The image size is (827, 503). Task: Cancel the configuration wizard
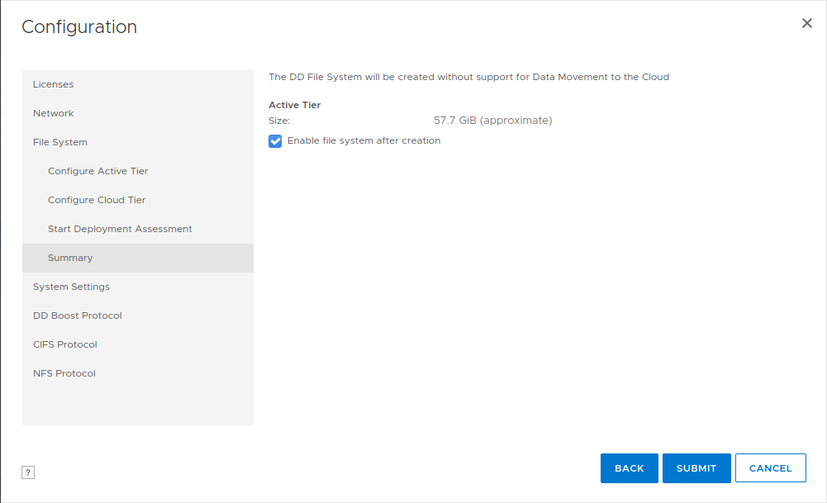pyautogui.click(x=770, y=468)
